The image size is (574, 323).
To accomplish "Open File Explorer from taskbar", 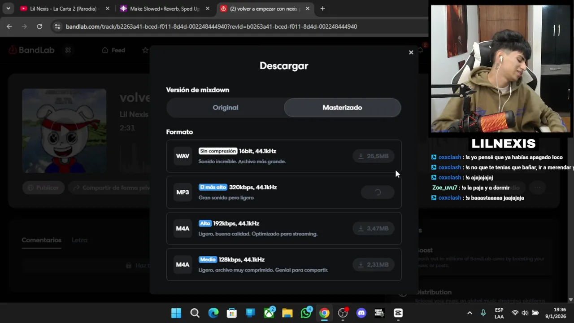I will click(287, 313).
